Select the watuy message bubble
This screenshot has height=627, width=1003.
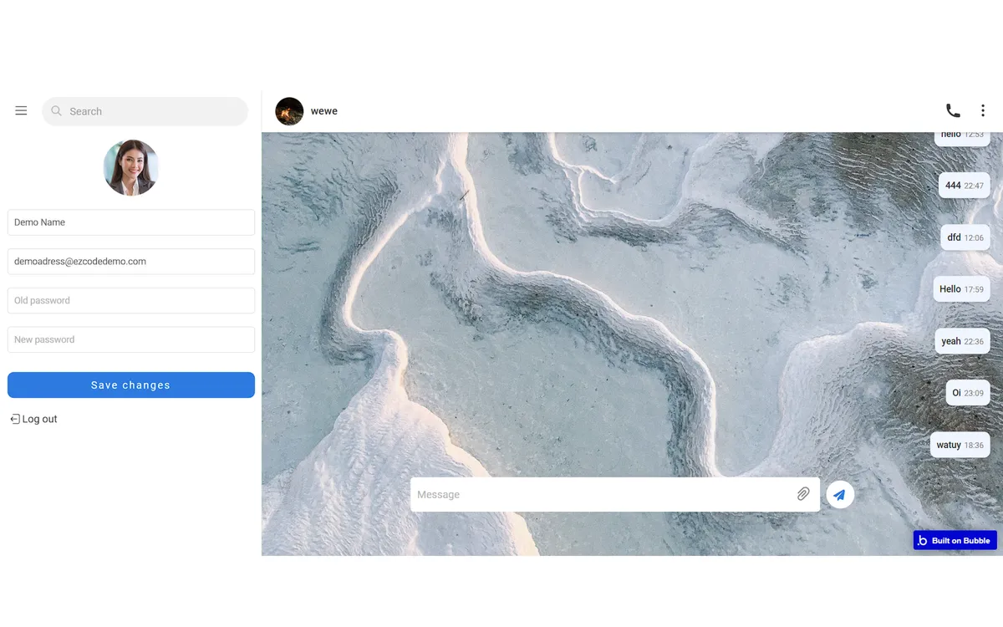pyautogui.click(x=960, y=445)
